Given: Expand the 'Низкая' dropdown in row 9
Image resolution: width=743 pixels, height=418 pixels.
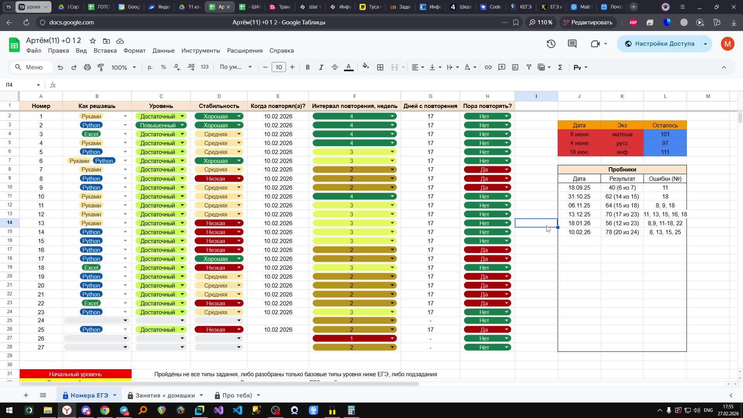Looking at the screenshot, I should [x=239, y=179].
